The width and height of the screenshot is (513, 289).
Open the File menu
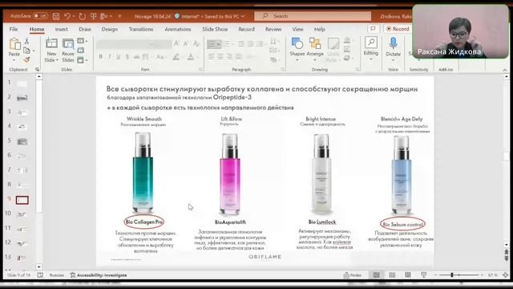pyautogui.click(x=14, y=29)
